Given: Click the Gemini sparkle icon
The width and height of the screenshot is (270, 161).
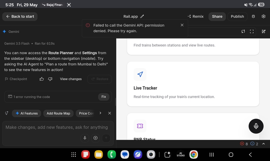Looking at the screenshot, I should (4, 31).
